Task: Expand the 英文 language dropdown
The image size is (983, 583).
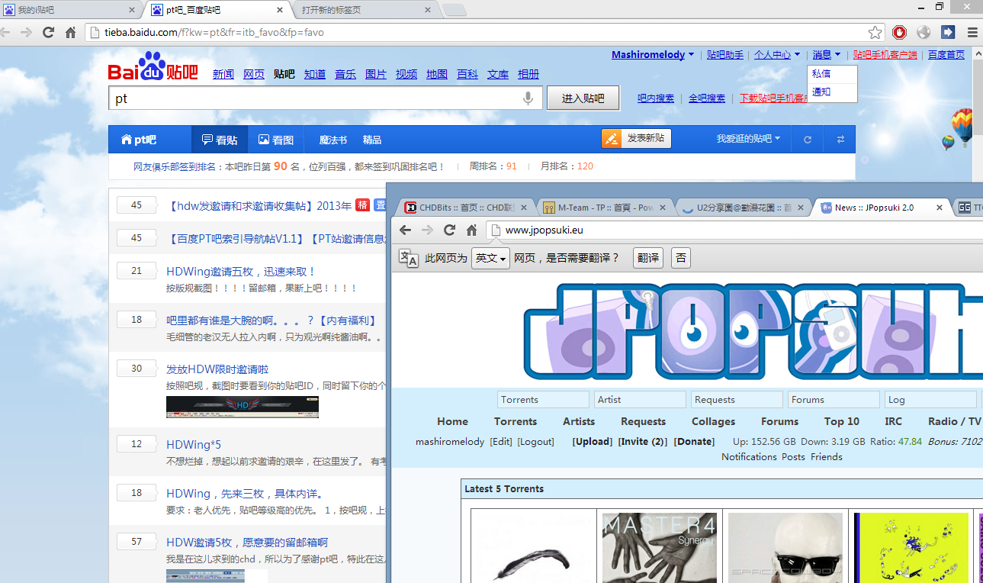Action: tap(490, 258)
